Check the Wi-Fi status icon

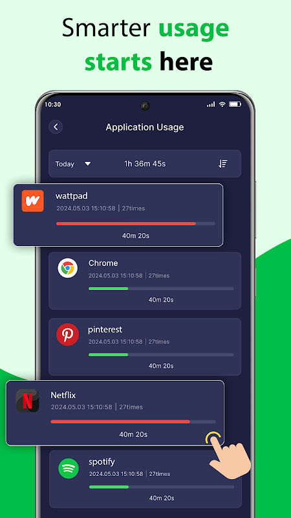222,104
